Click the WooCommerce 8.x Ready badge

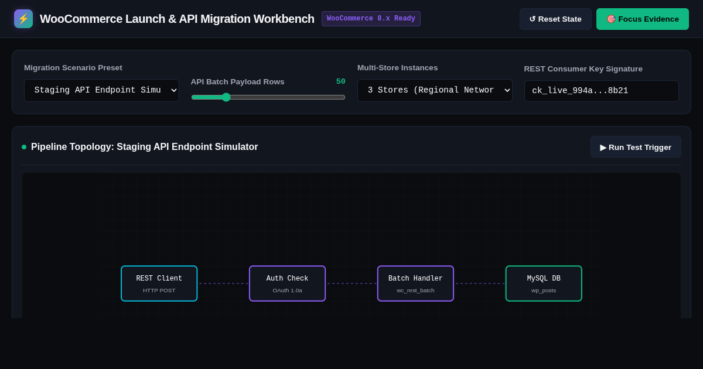[x=371, y=19]
